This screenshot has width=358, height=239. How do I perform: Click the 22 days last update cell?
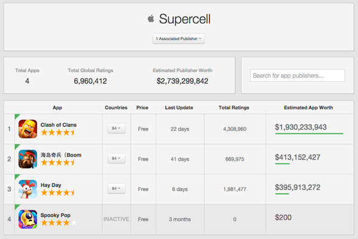pos(180,129)
